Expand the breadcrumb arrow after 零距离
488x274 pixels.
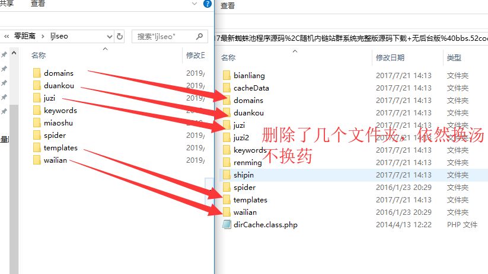(43, 36)
